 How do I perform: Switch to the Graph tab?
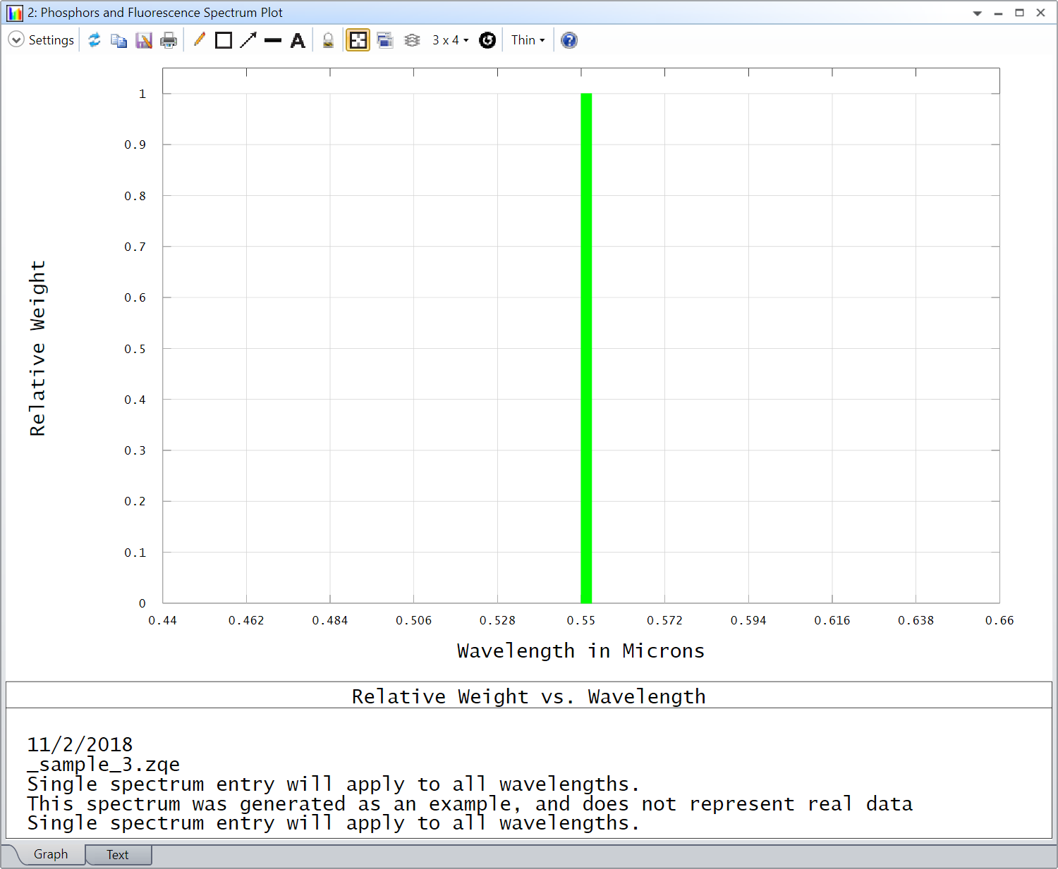tap(51, 854)
